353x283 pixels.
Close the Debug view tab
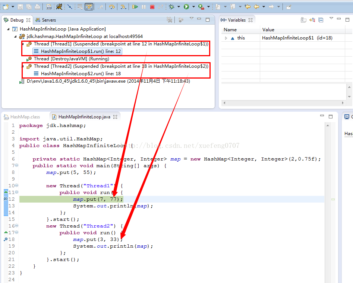(28, 20)
